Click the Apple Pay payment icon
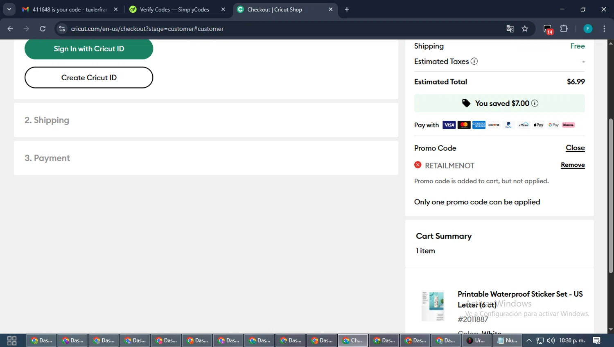The width and height of the screenshot is (614, 347). coord(538,125)
